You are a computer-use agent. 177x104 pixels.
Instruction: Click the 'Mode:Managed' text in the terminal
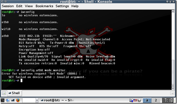29,39
